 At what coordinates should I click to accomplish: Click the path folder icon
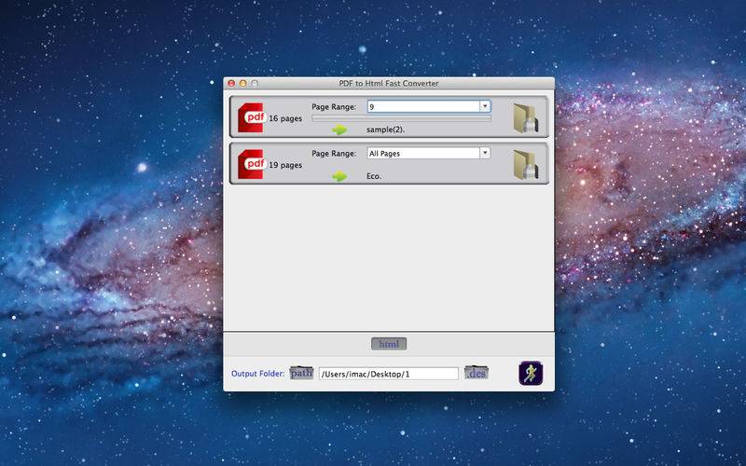click(301, 374)
